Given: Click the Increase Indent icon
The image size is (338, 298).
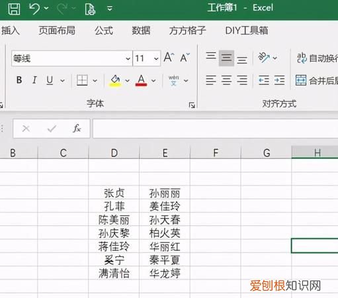Looking at the screenshot, I should tap(279, 80).
